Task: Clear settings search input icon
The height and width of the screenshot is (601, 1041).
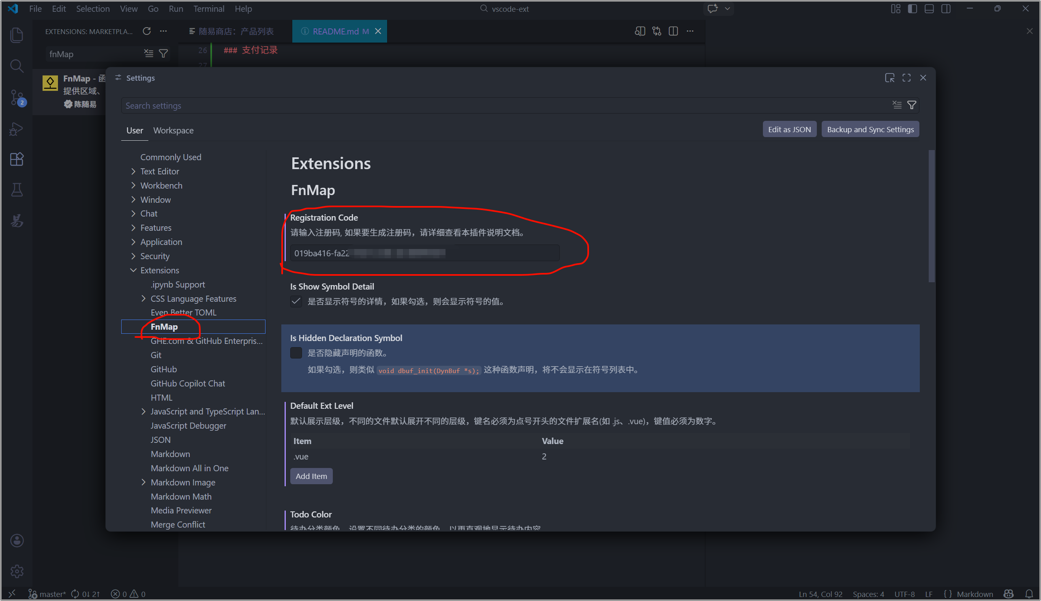Action: [897, 105]
